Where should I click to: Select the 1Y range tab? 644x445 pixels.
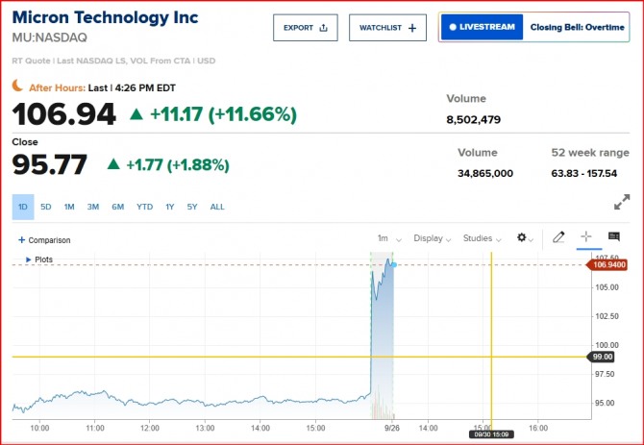[170, 207]
